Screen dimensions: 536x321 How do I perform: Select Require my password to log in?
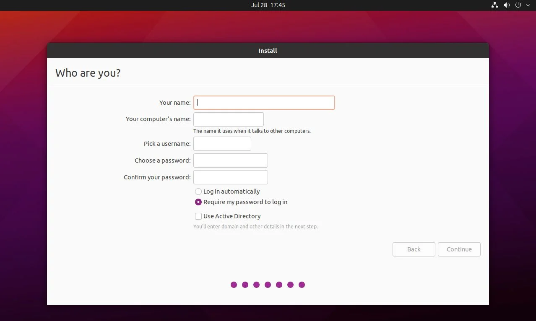click(x=241, y=202)
